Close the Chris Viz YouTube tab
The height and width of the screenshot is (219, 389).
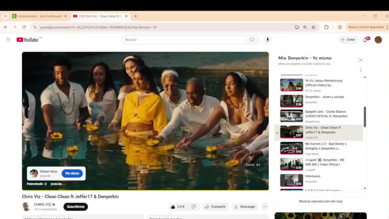pos(126,16)
